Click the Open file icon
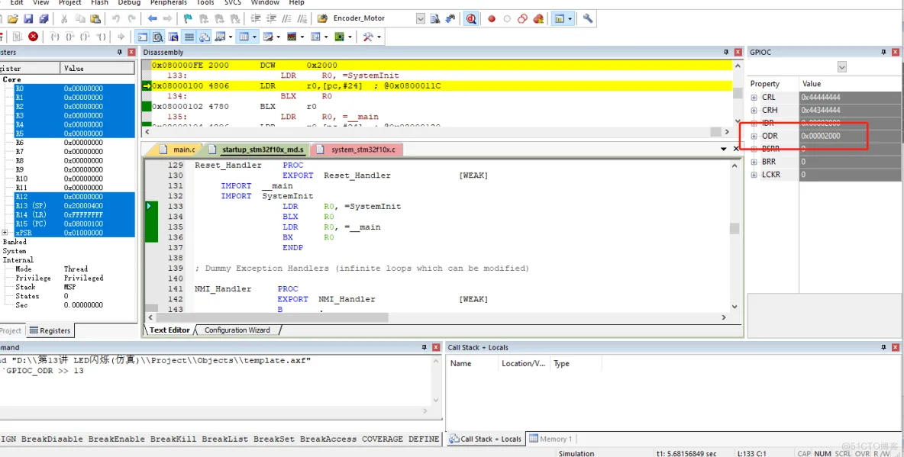 coord(13,18)
